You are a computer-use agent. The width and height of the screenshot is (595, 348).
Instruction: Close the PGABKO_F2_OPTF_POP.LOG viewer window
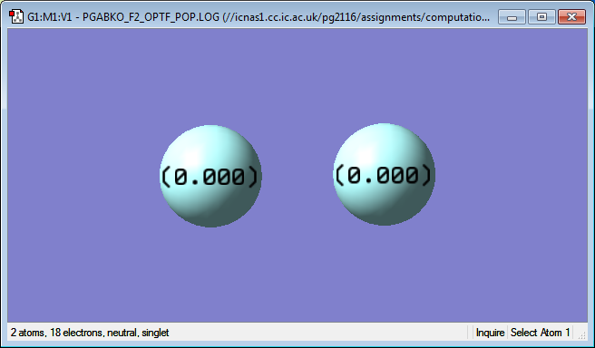click(571, 16)
